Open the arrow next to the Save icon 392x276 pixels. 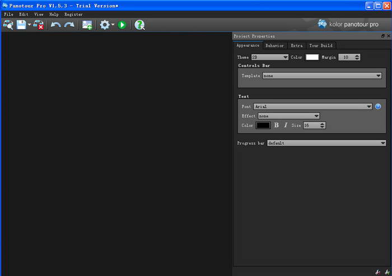point(29,25)
